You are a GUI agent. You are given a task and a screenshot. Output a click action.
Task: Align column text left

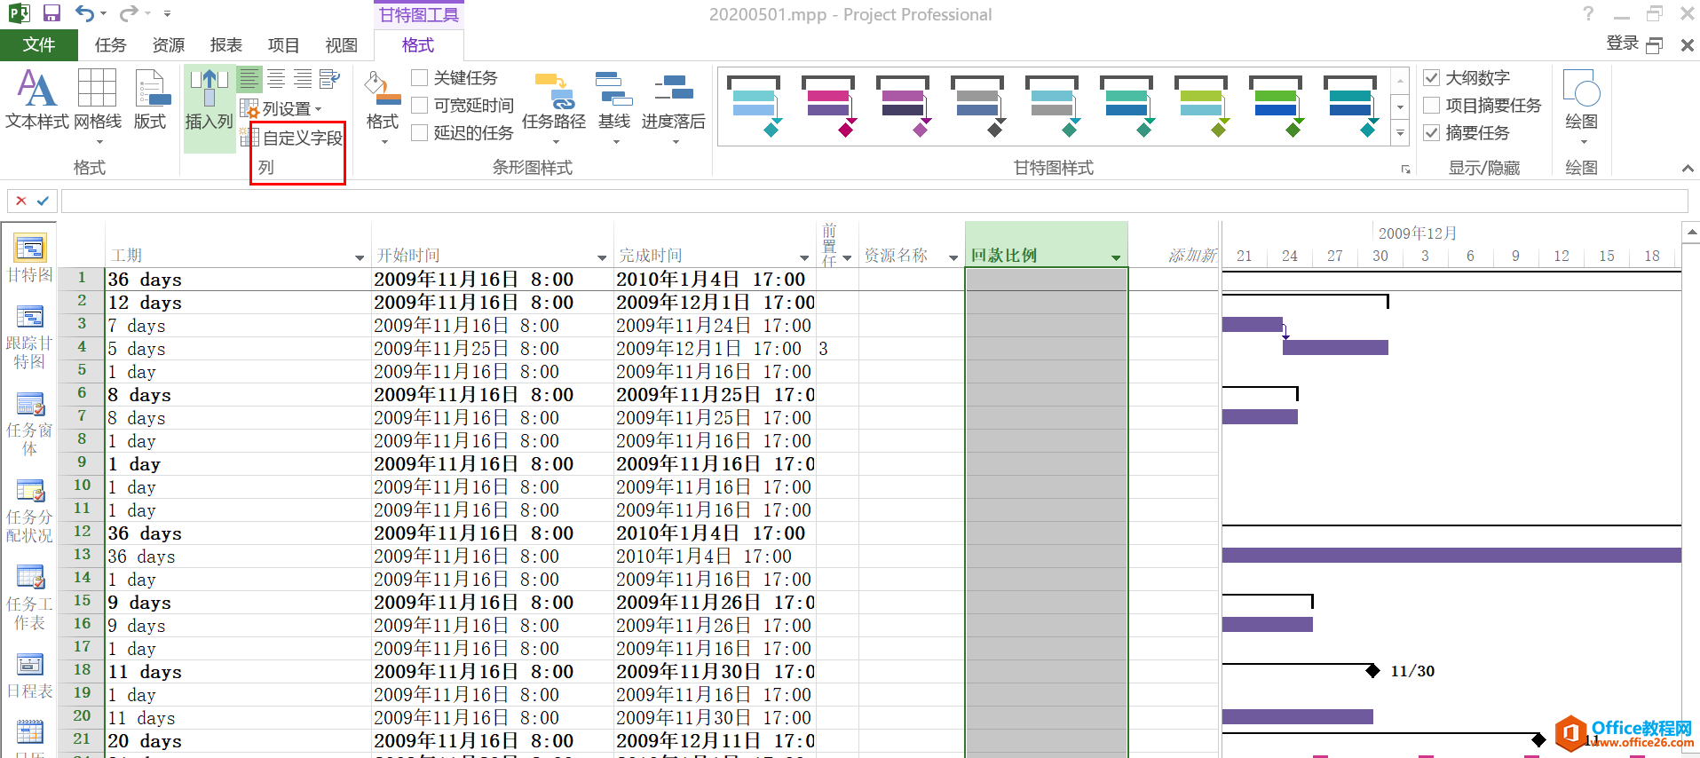pos(249,79)
